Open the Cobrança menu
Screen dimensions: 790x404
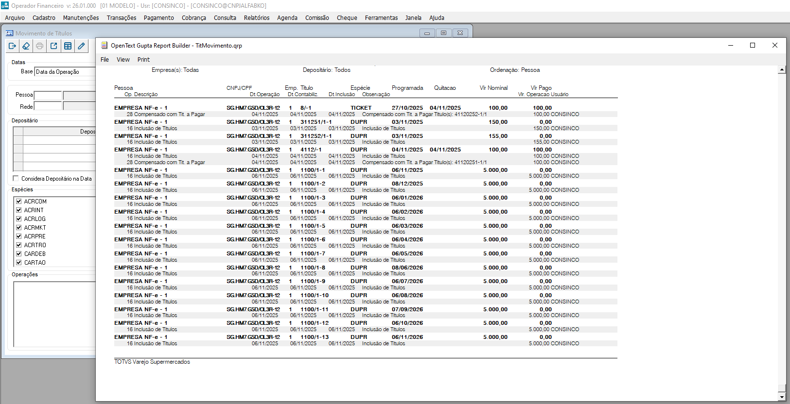coord(194,18)
